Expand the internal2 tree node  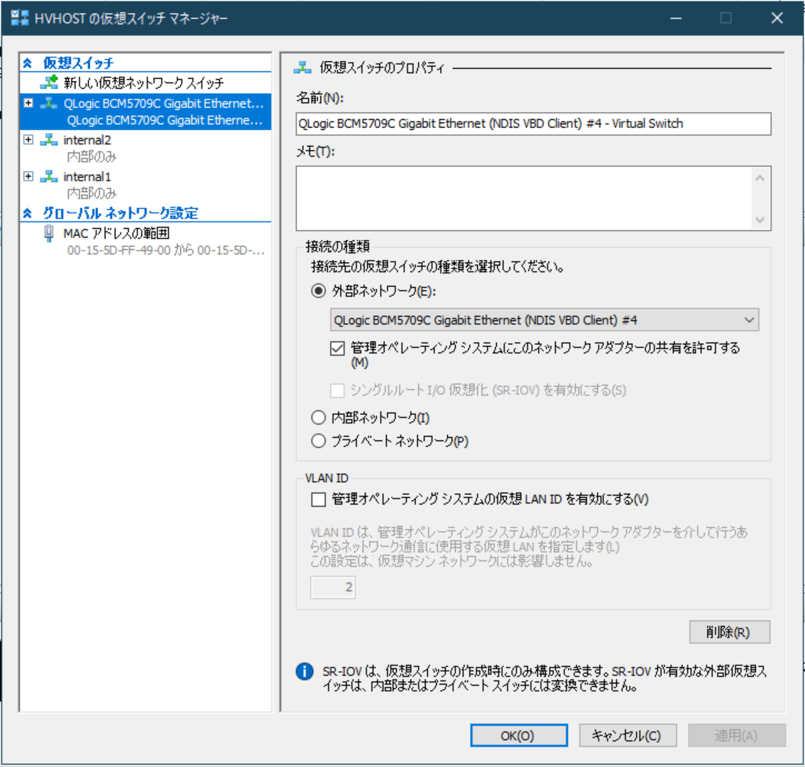tap(28, 139)
